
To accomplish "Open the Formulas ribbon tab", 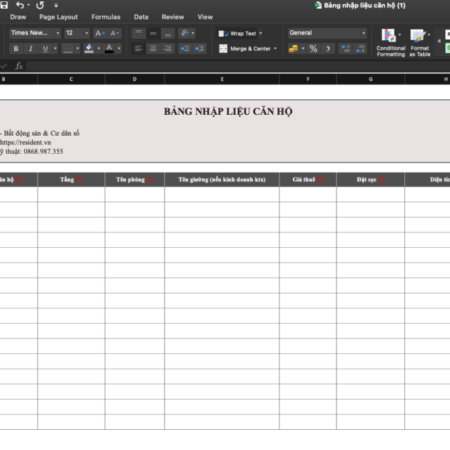I will point(105,17).
